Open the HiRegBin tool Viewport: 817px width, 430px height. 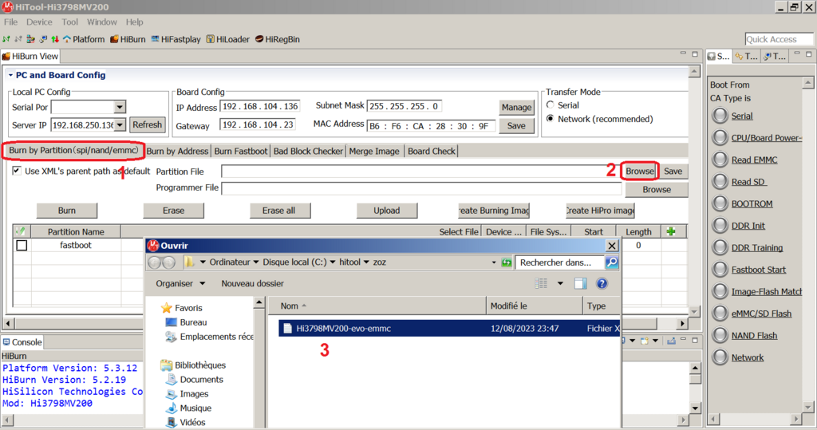(277, 39)
